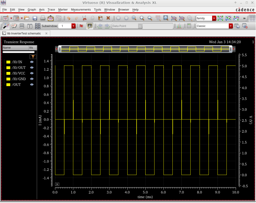Click the red X Delete icon
This screenshot has height=203, width=256.
pos(108,18)
